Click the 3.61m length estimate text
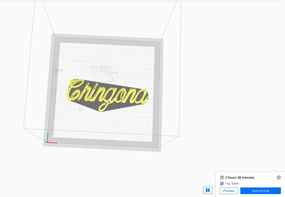This screenshot has width=285, height=197. tap(235, 183)
